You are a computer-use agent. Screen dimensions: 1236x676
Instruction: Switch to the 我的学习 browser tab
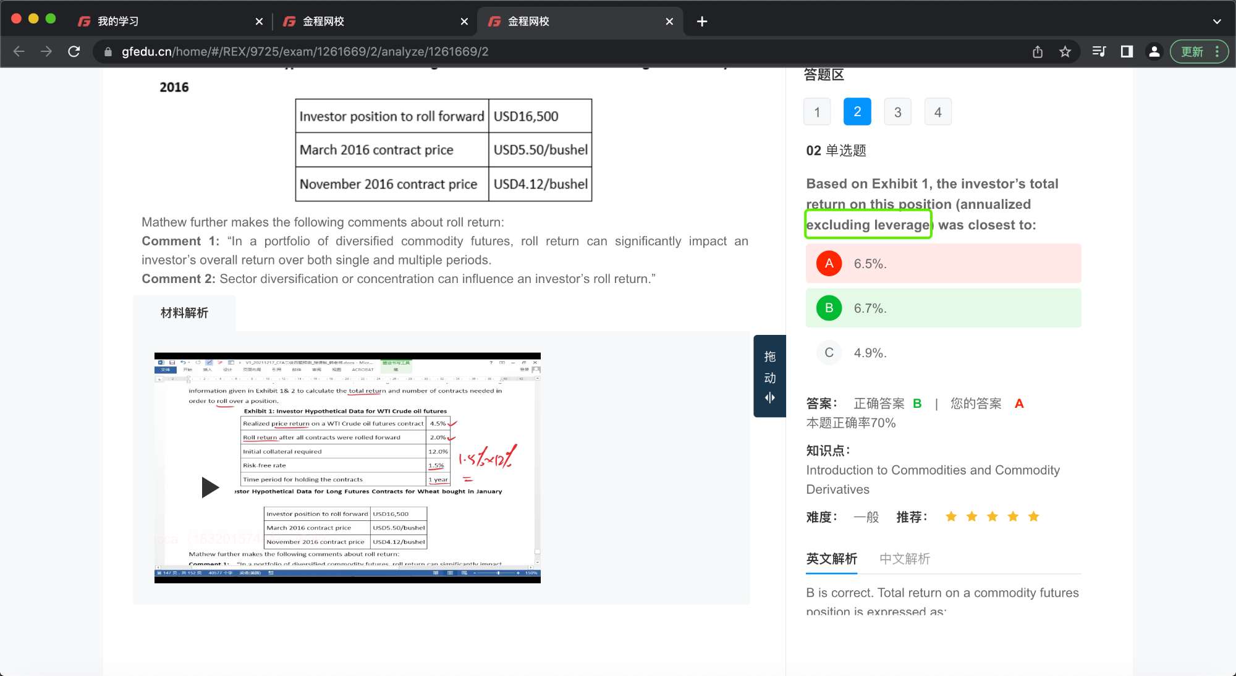click(117, 22)
